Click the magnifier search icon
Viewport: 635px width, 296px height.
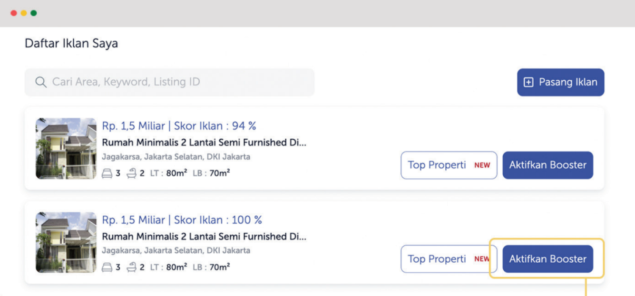tap(41, 82)
